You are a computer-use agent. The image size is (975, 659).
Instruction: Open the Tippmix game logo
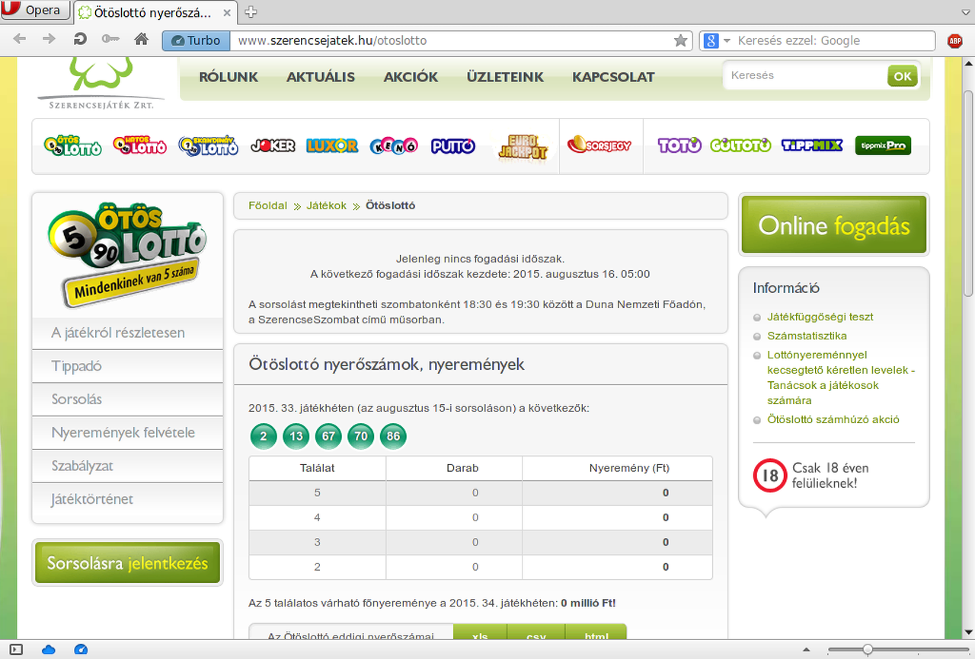click(x=812, y=145)
